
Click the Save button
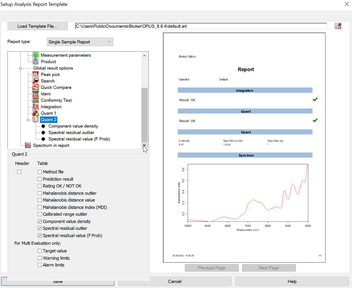pos(58,281)
